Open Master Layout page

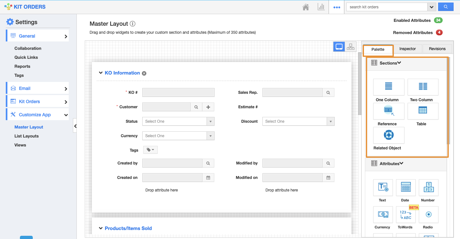point(29,127)
